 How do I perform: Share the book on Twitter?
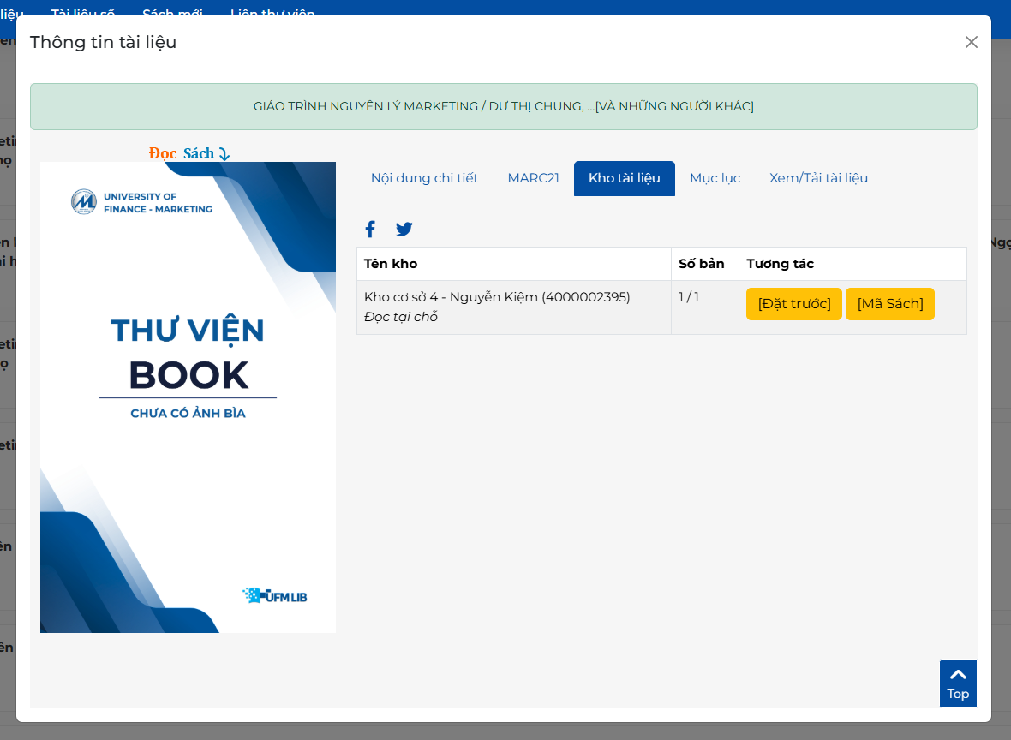(x=404, y=229)
